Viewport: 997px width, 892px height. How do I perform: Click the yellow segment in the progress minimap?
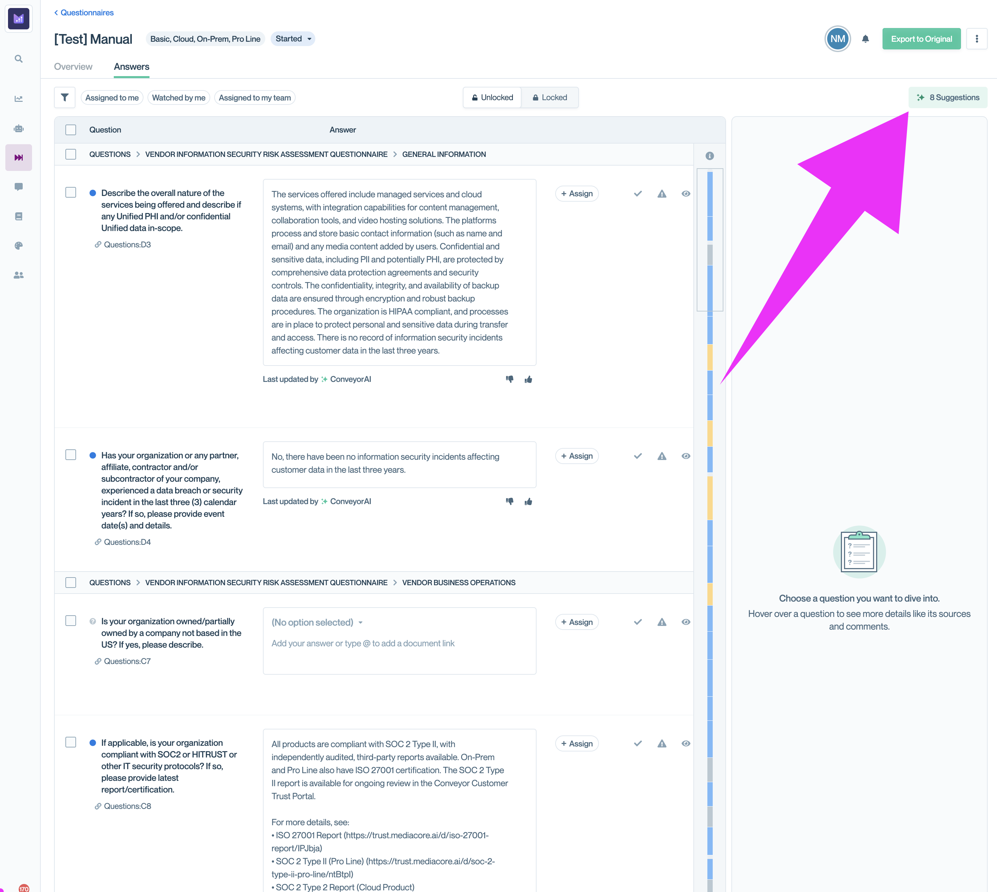[710, 357]
